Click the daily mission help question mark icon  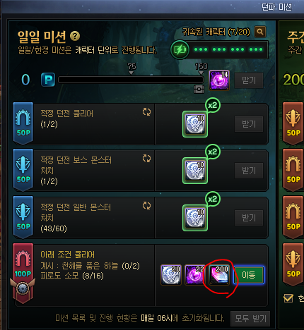(75, 36)
